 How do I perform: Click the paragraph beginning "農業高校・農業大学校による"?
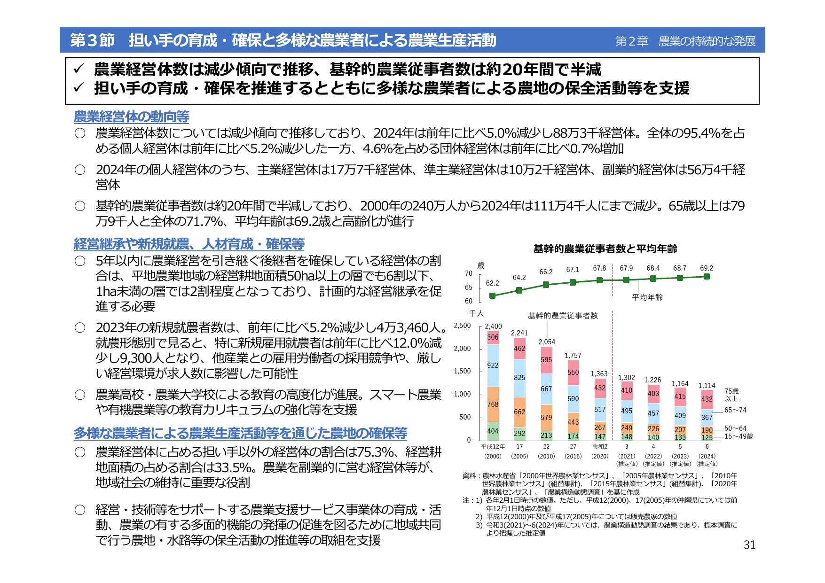tap(268, 402)
